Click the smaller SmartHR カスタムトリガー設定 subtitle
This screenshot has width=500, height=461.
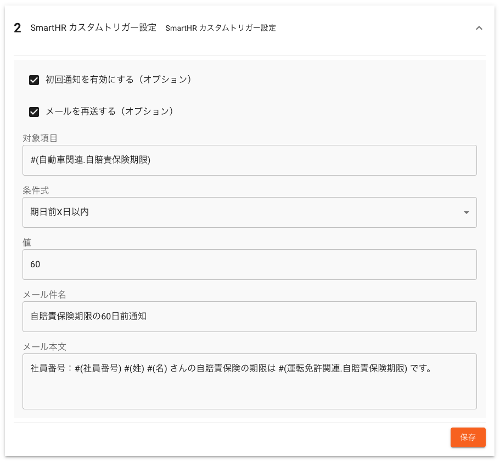click(x=221, y=28)
